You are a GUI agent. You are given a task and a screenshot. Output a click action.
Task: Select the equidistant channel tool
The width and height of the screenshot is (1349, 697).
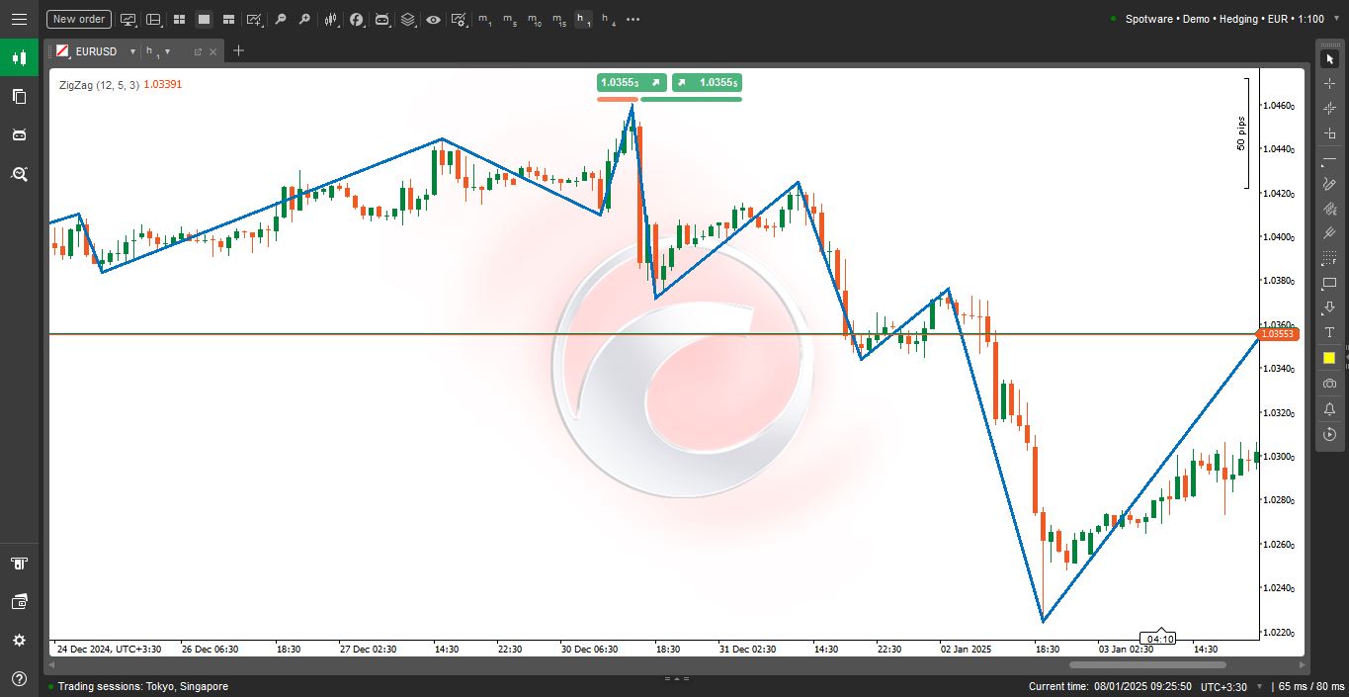coord(1329,209)
